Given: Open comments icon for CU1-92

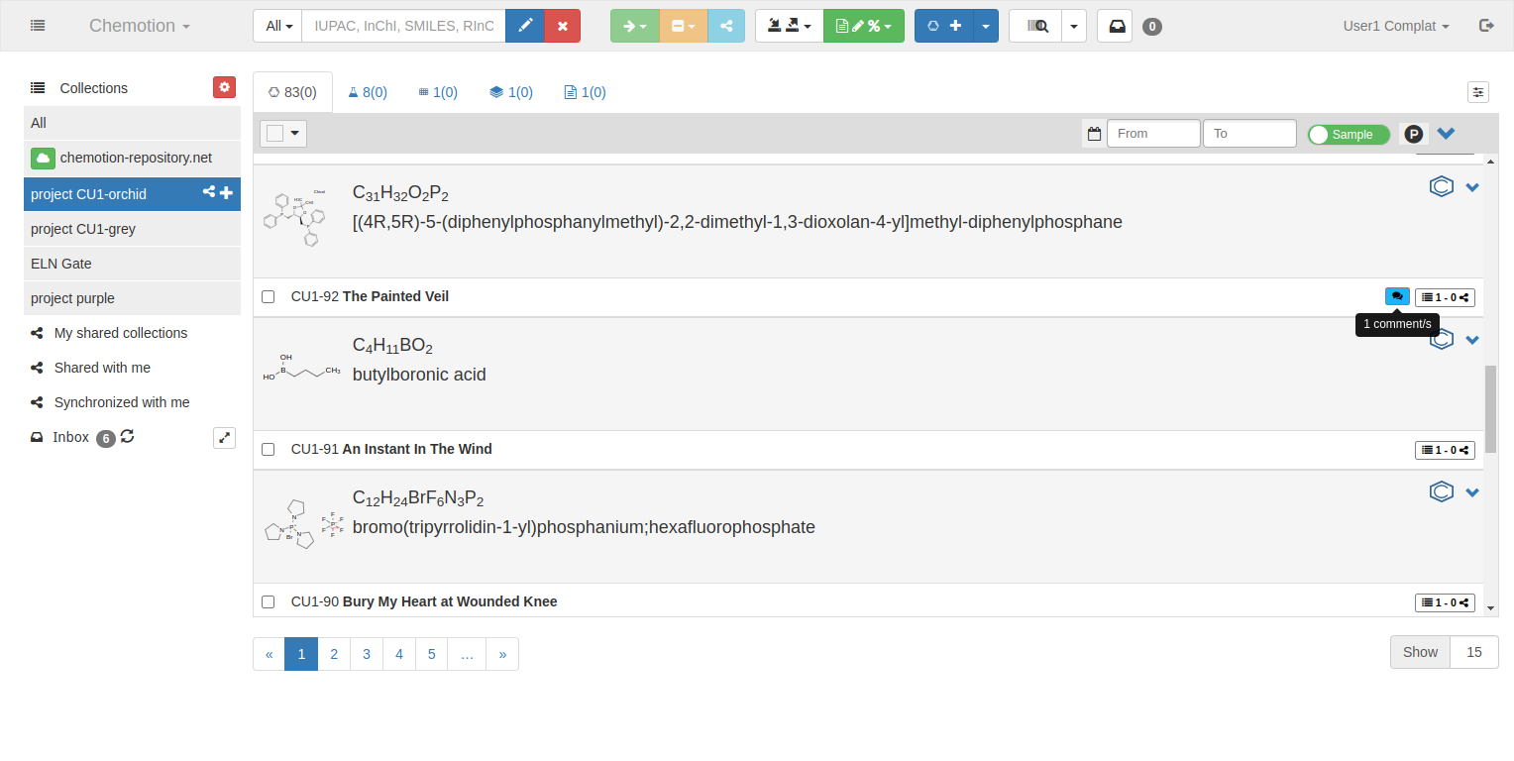Looking at the screenshot, I should (1397, 296).
